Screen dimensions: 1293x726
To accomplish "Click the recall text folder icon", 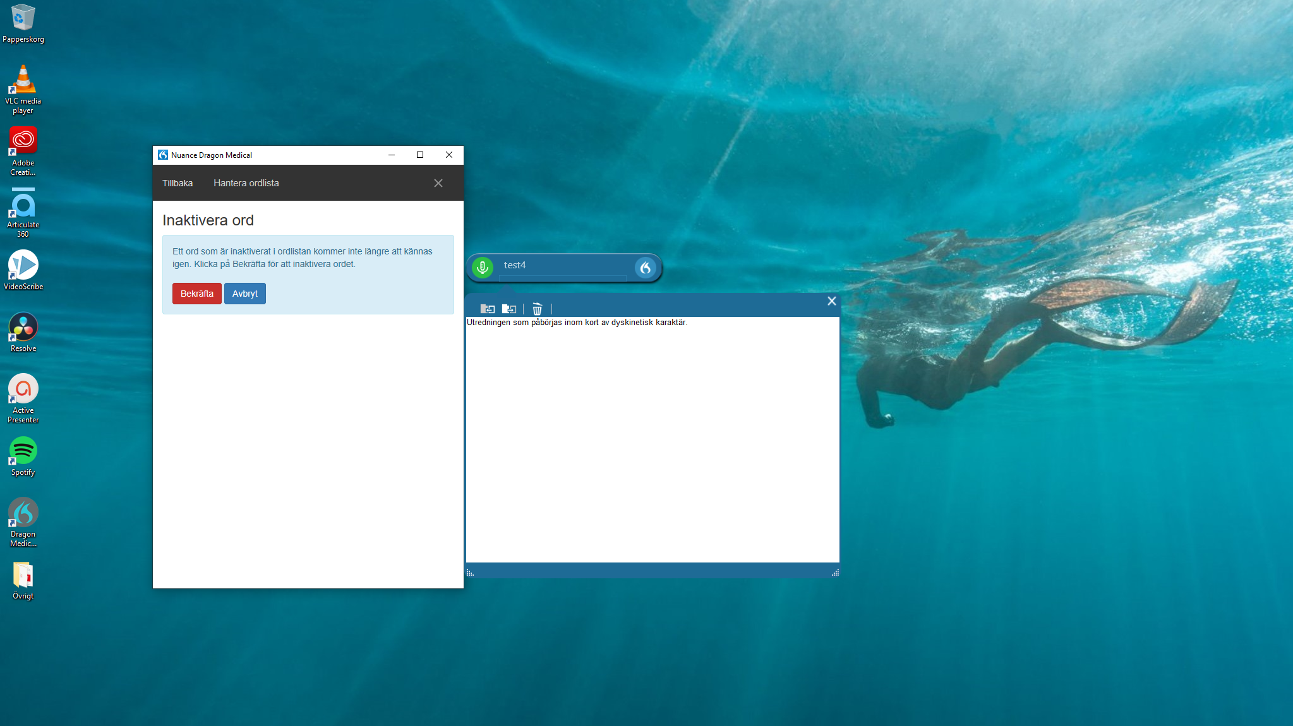I will point(487,309).
